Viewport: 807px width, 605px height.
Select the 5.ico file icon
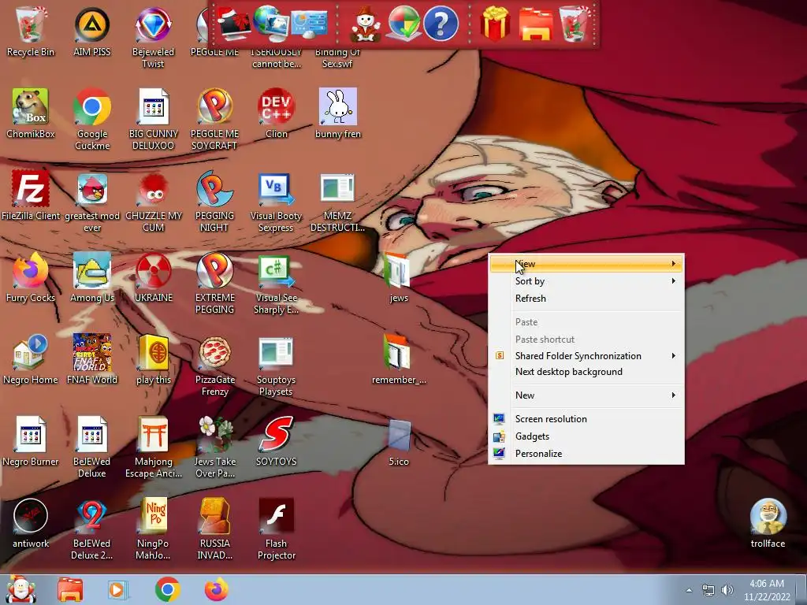click(x=399, y=441)
